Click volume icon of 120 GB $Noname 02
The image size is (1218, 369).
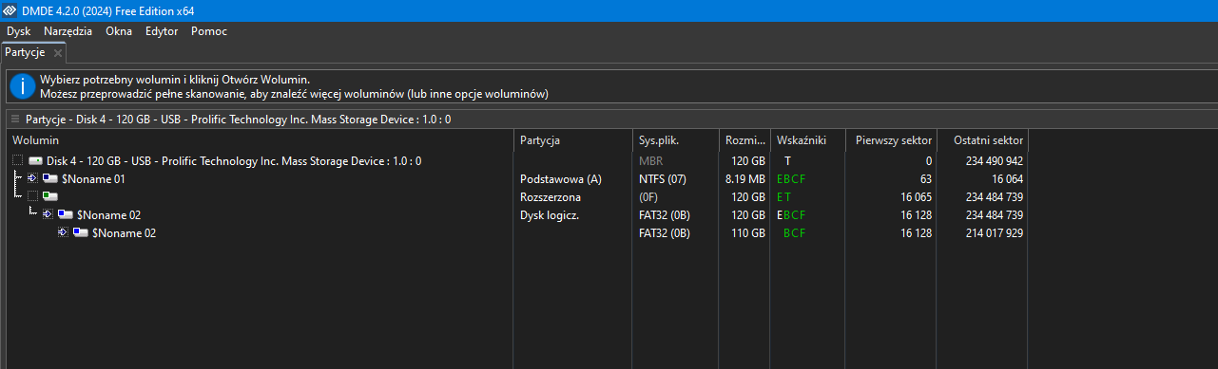click(66, 214)
